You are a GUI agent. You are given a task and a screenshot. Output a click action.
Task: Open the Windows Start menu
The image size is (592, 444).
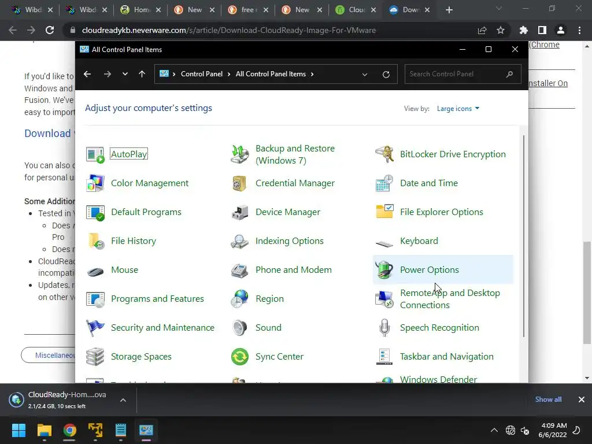18,430
